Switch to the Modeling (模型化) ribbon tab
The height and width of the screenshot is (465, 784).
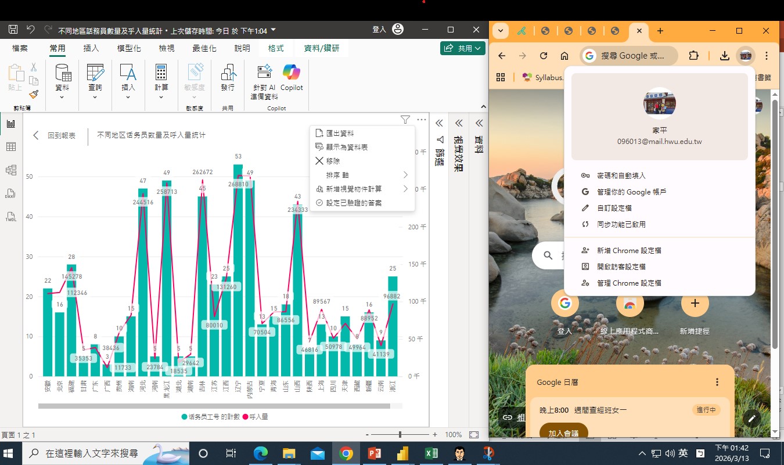[128, 48]
